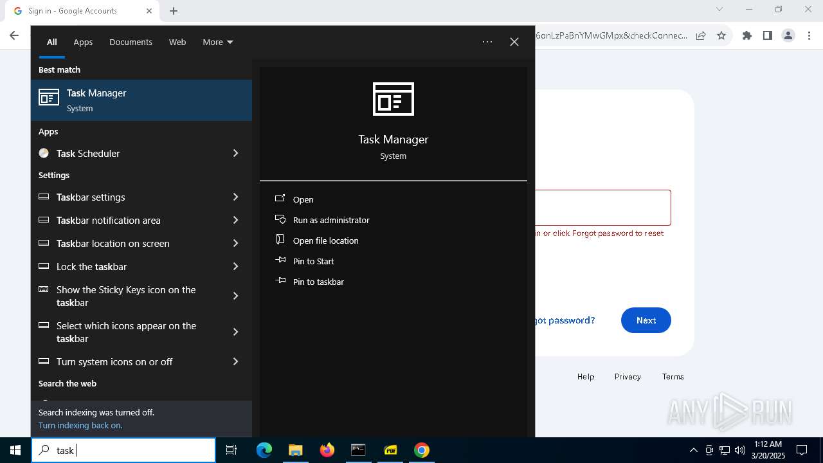Click the Open file location icon
The image size is (823, 463).
pyautogui.click(x=280, y=240)
